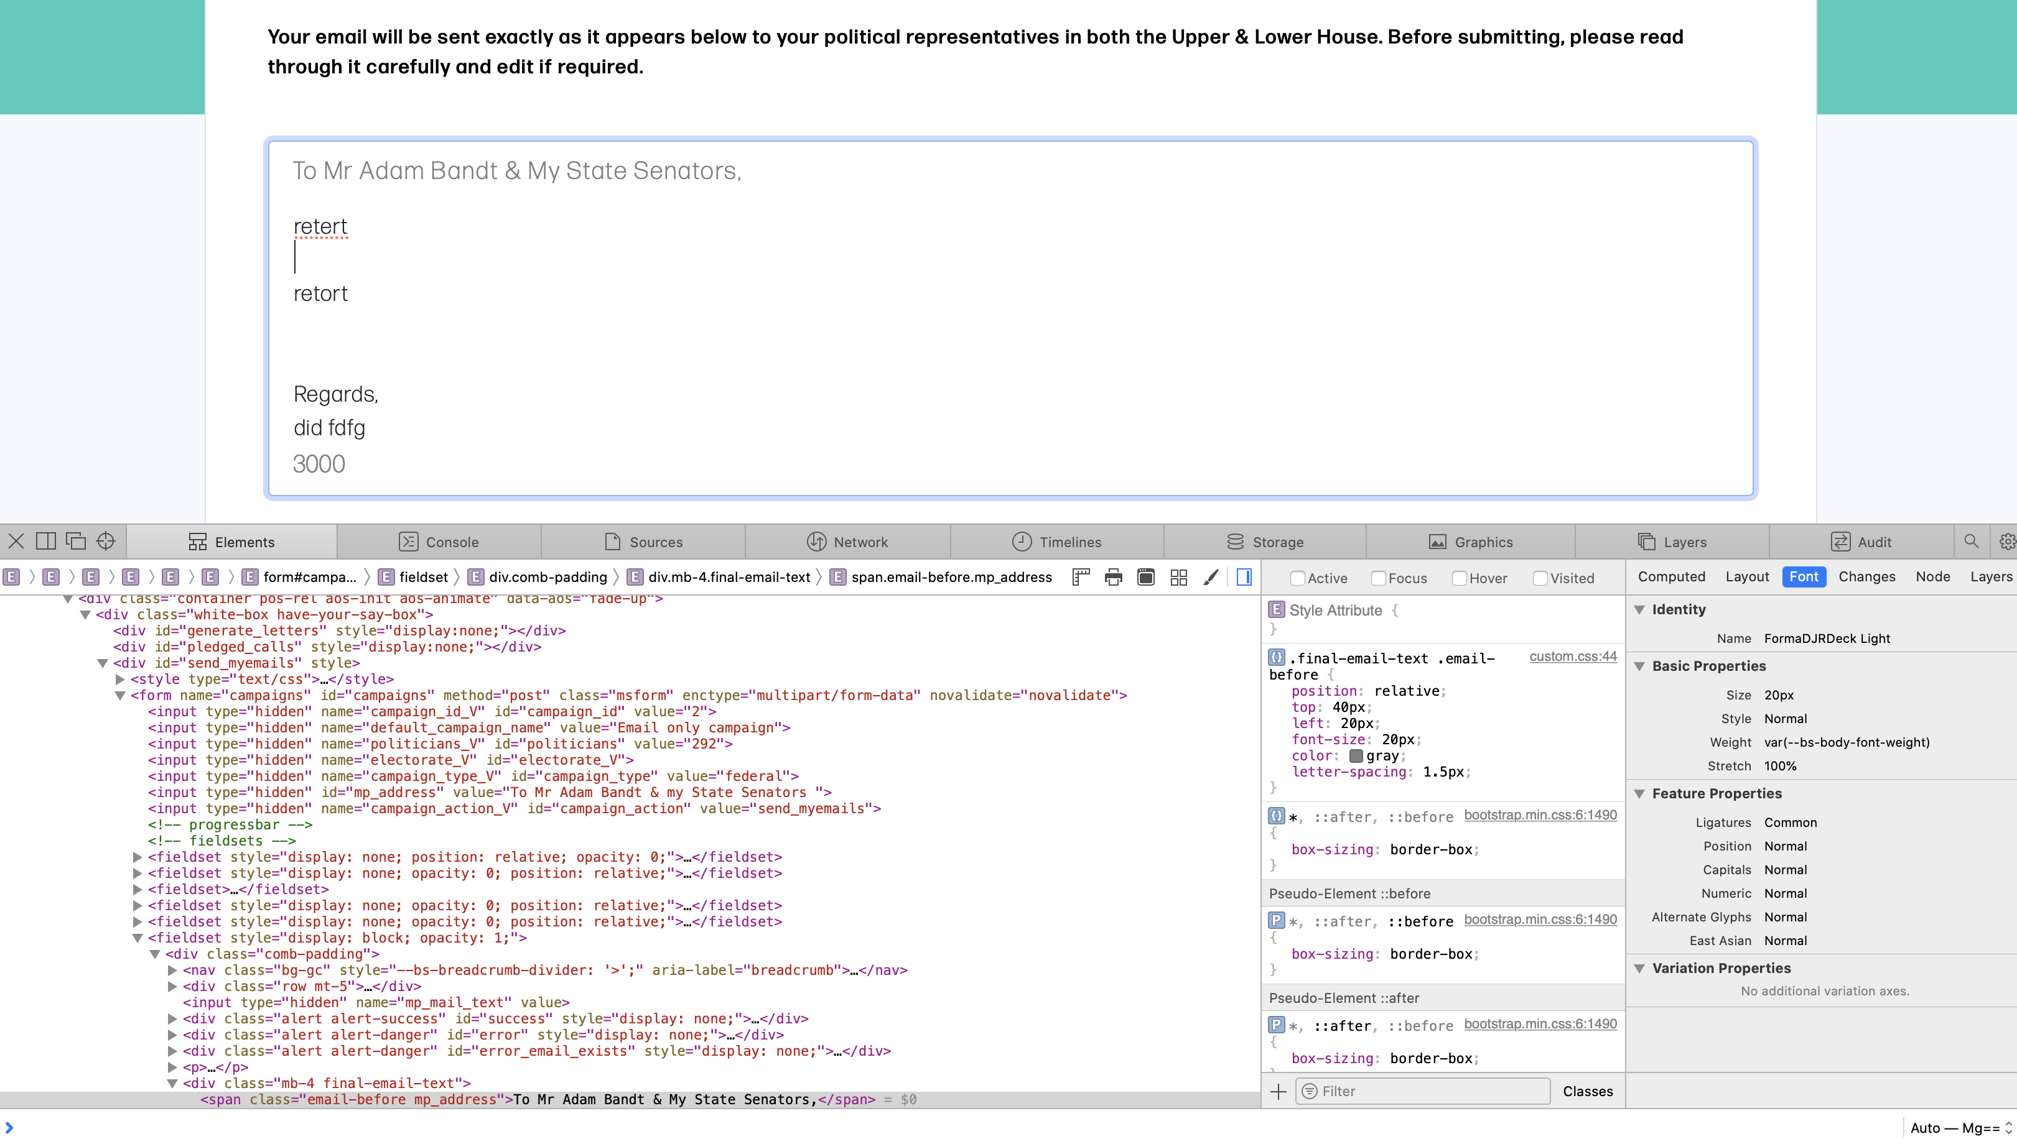
Task: Expand the nav bg-gc breadcrumb element
Action: [172, 971]
